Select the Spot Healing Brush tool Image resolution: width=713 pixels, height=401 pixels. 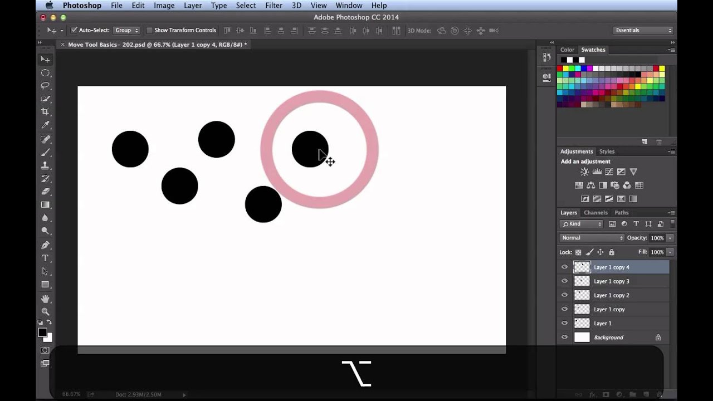(x=45, y=139)
